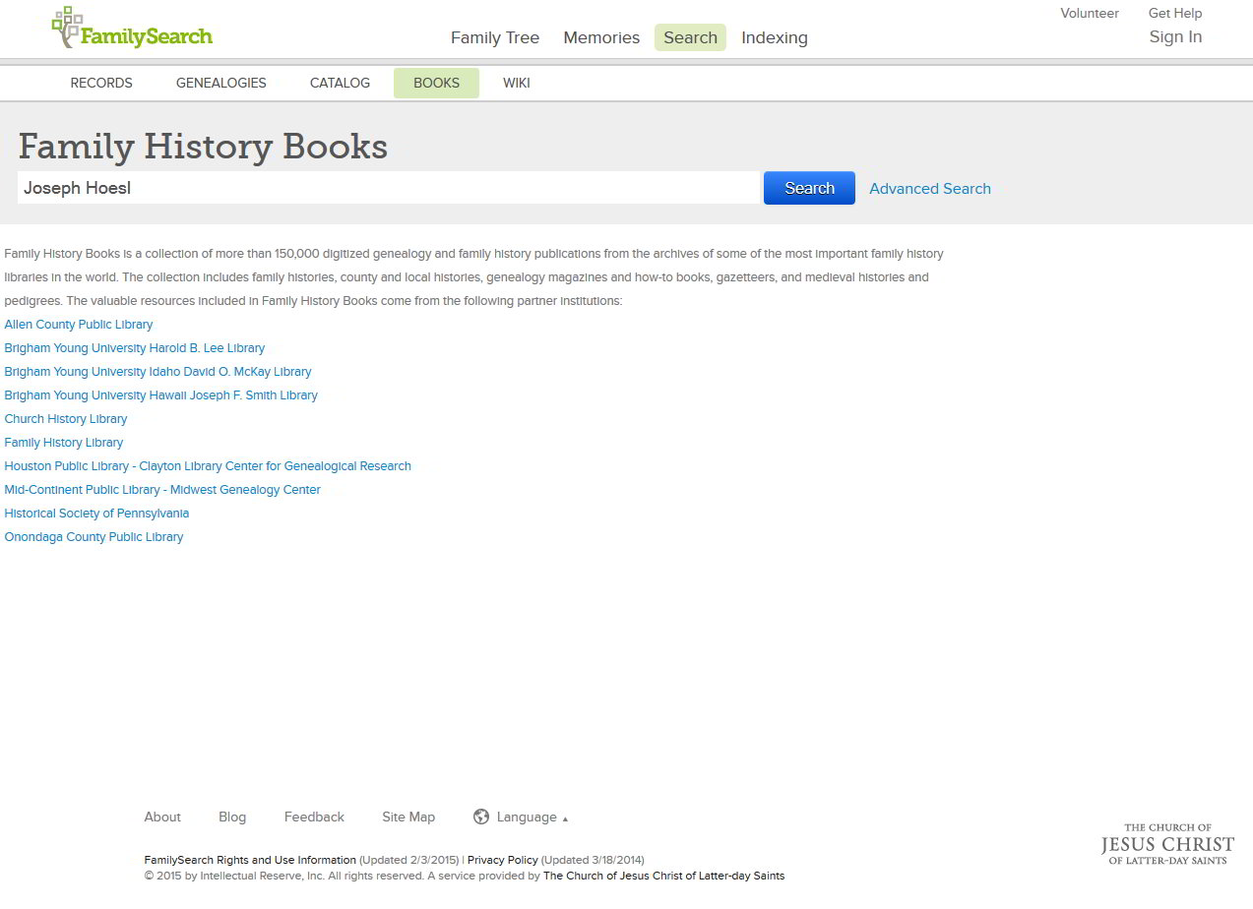Screen dimensions: 1253x909
Task: Open the Indexing menu
Action: point(775,37)
